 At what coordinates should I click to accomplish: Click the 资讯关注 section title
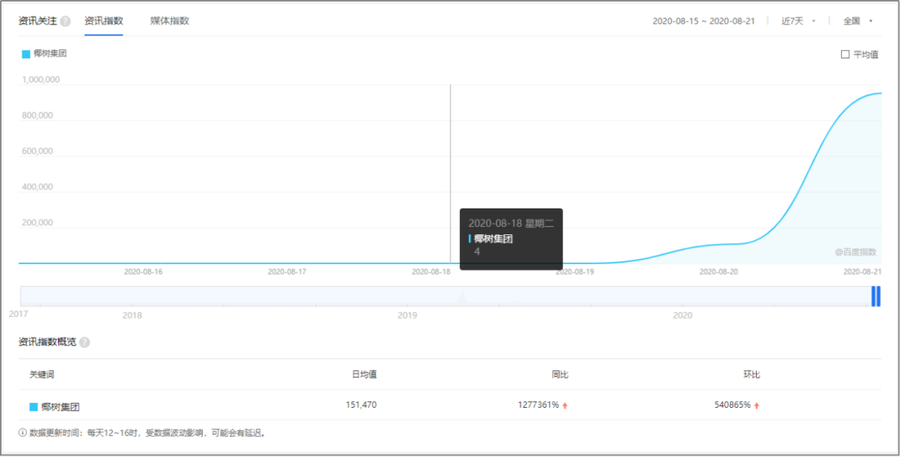[38, 21]
